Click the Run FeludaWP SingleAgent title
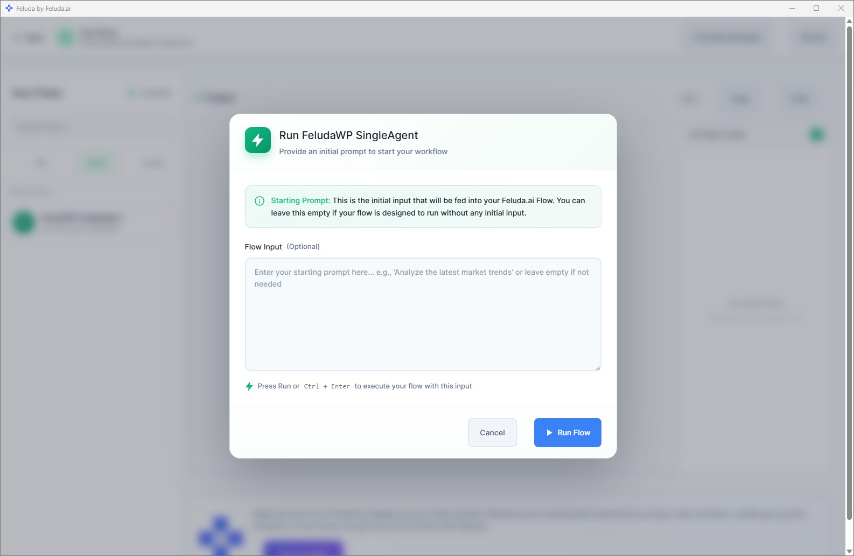 tap(348, 135)
